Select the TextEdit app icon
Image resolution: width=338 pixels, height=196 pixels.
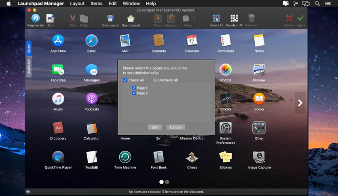point(92,157)
